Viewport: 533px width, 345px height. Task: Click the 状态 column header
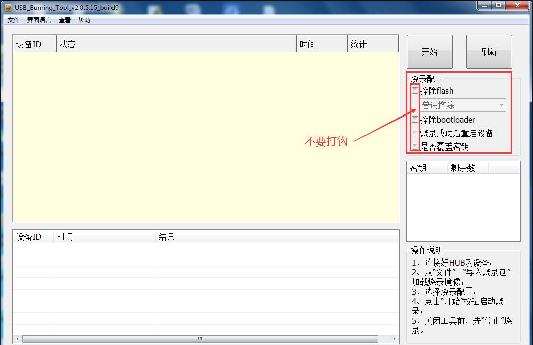click(x=177, y=44)
